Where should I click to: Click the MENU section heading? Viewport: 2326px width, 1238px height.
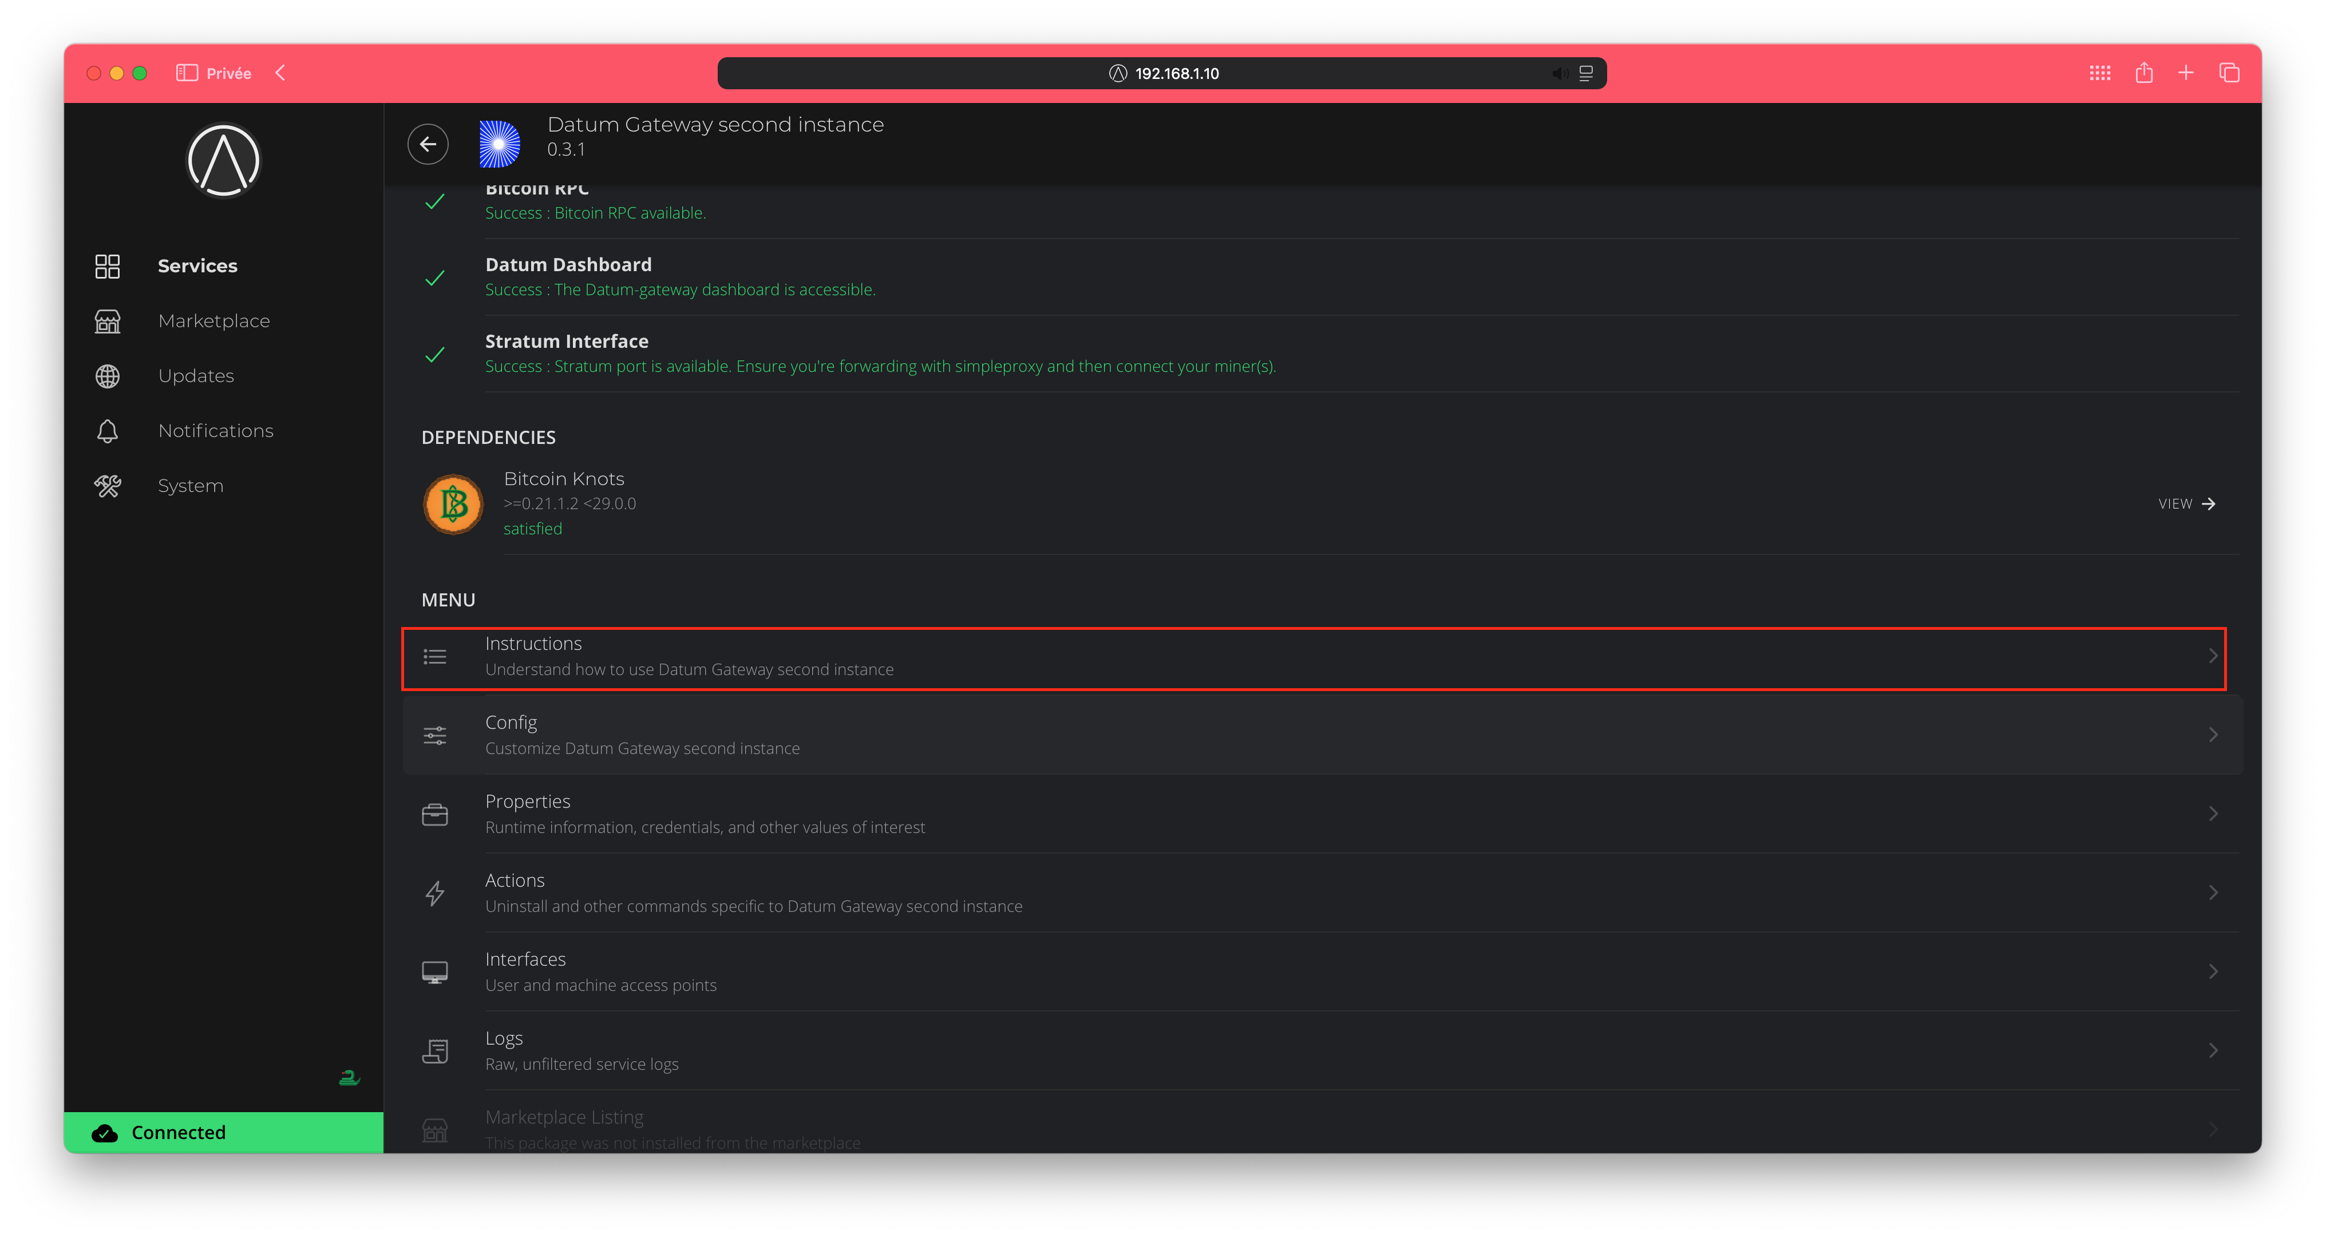(x=448, y=600)
